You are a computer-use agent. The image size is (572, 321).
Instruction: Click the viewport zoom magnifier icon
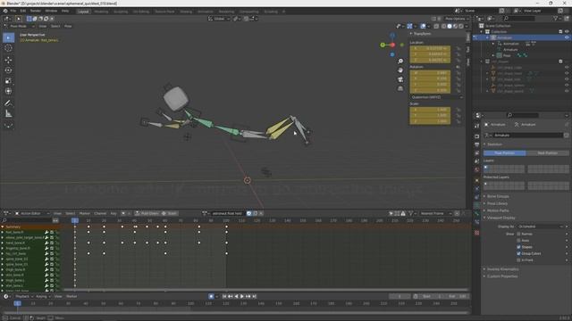400,62
